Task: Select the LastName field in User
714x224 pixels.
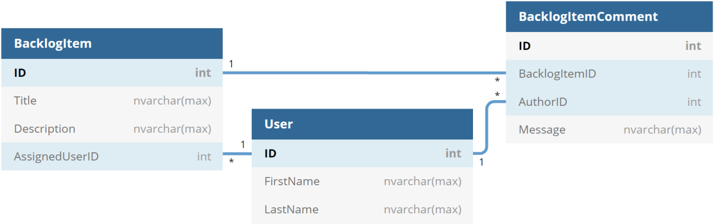Action: [362, 209]
